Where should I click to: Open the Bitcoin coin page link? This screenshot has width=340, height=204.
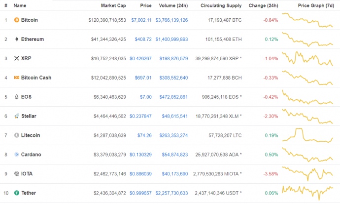click(x=29, y=20)
